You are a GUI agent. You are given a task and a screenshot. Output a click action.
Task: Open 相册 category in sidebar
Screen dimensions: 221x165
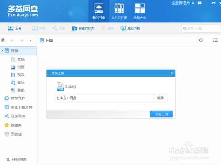point(18,67)
